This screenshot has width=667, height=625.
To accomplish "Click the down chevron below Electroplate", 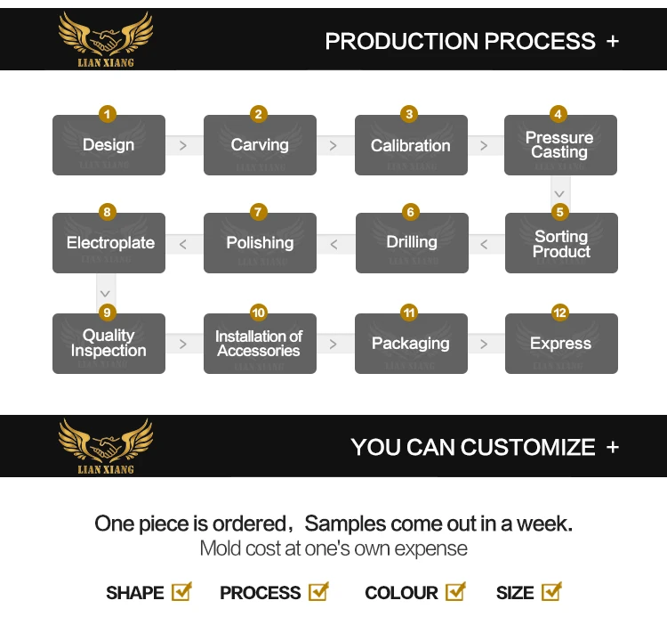I will click(106, 293).
